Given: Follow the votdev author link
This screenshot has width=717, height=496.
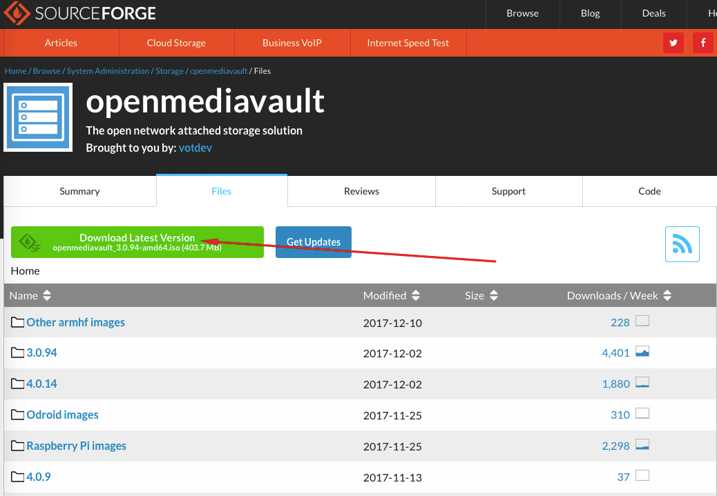Looking at the screenshot, I should coord(195,148).
